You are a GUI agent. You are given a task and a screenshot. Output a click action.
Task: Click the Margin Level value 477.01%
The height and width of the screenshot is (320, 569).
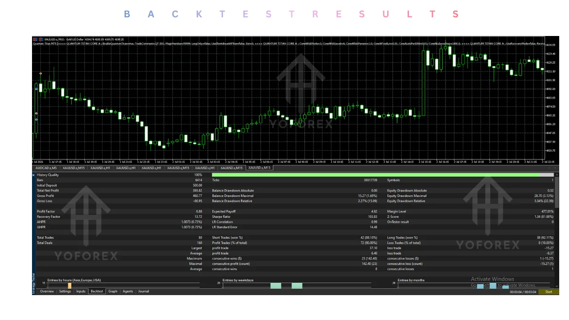coord(548,212)
